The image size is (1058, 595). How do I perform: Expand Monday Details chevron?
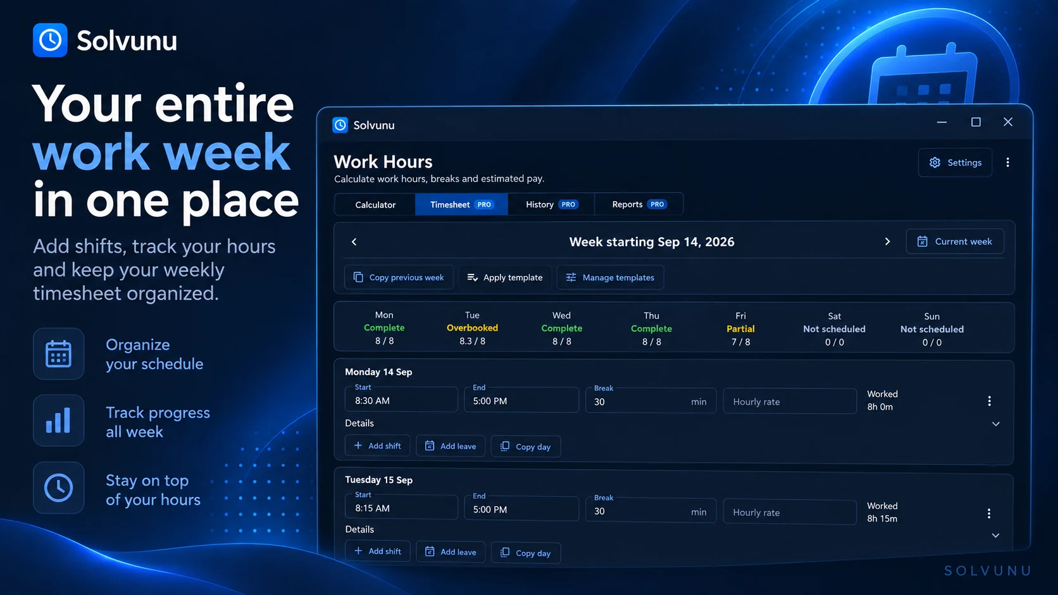[995, 424]
